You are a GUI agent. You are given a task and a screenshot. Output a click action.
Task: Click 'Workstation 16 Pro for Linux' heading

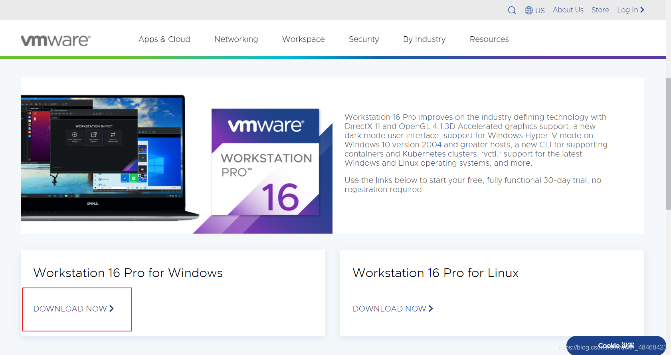click(435, 273)
